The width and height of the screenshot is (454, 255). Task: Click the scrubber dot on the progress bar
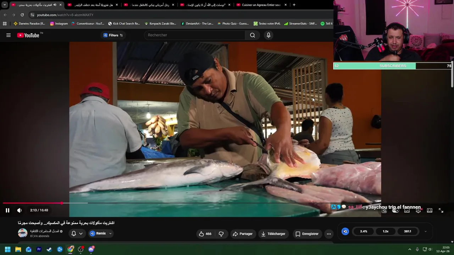[62, 203]
